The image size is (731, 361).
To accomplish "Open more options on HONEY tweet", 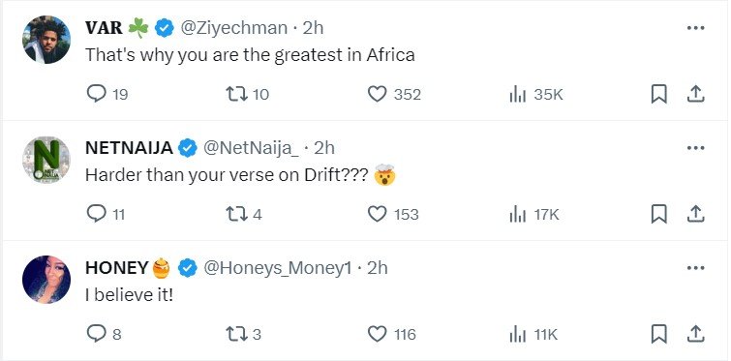I will point(695,268).
